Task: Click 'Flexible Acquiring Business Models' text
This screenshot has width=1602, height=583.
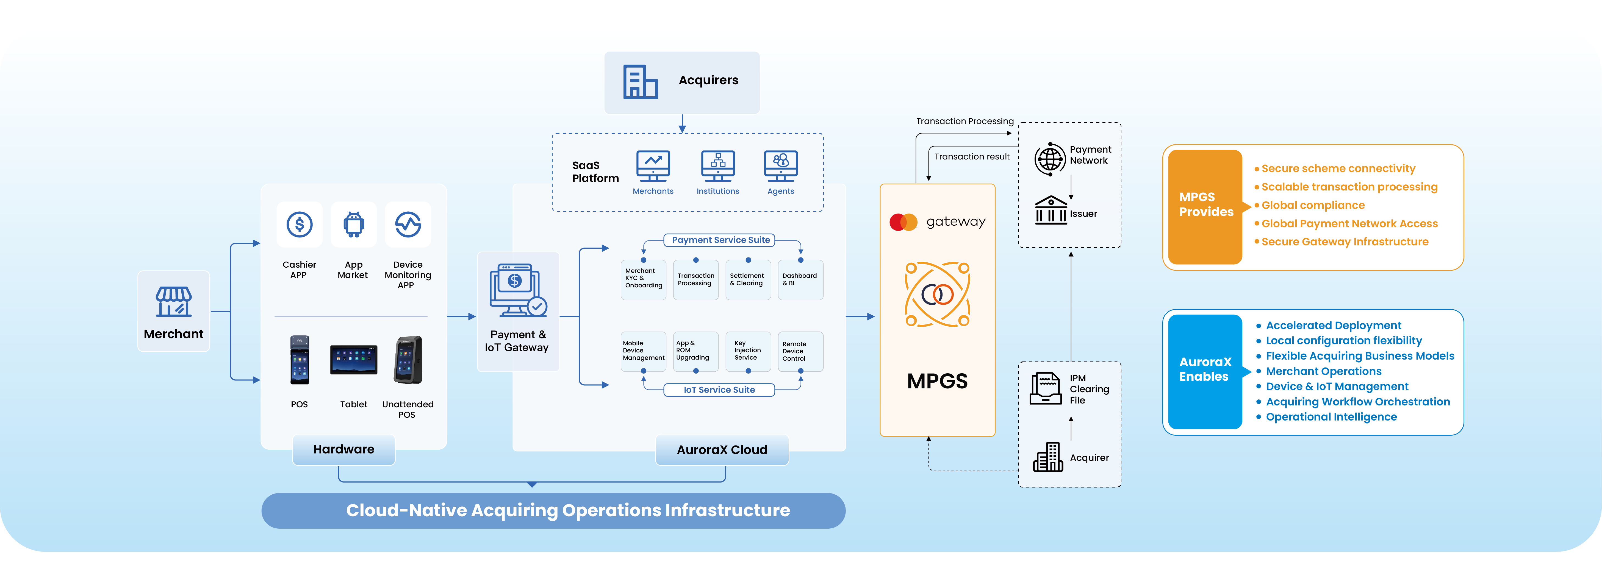Action: 1360,356
